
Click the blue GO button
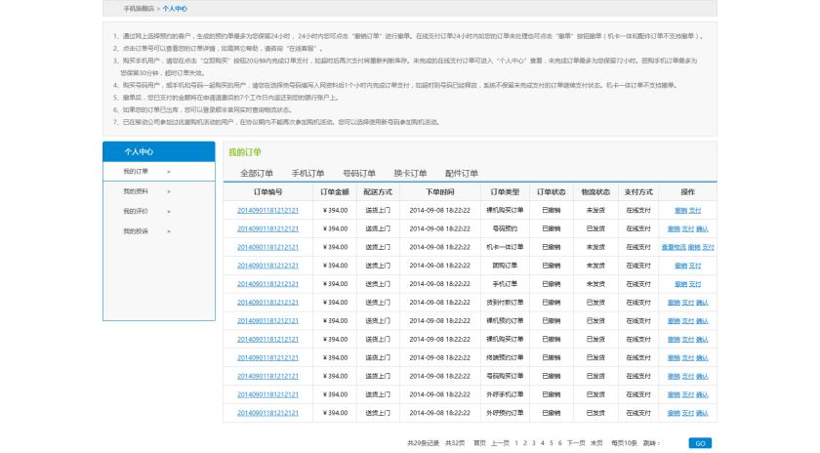tap(700, 443)
